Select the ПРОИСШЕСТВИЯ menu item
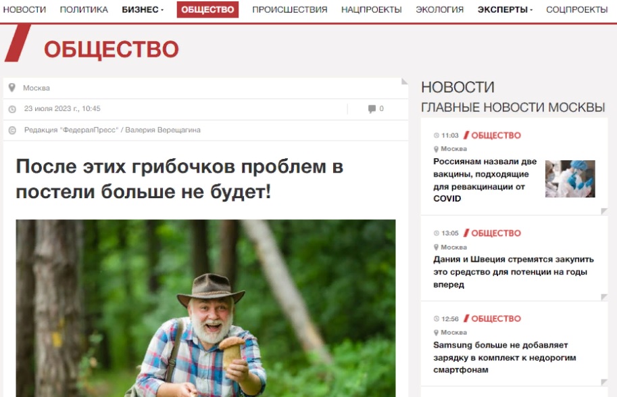The height and width of the screenshot is (397, 617). click(290, 9)
